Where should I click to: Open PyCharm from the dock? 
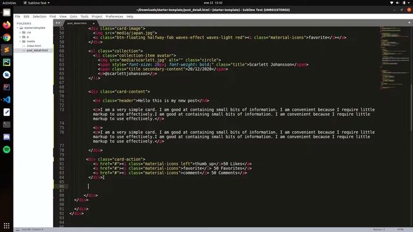point(6,63)
